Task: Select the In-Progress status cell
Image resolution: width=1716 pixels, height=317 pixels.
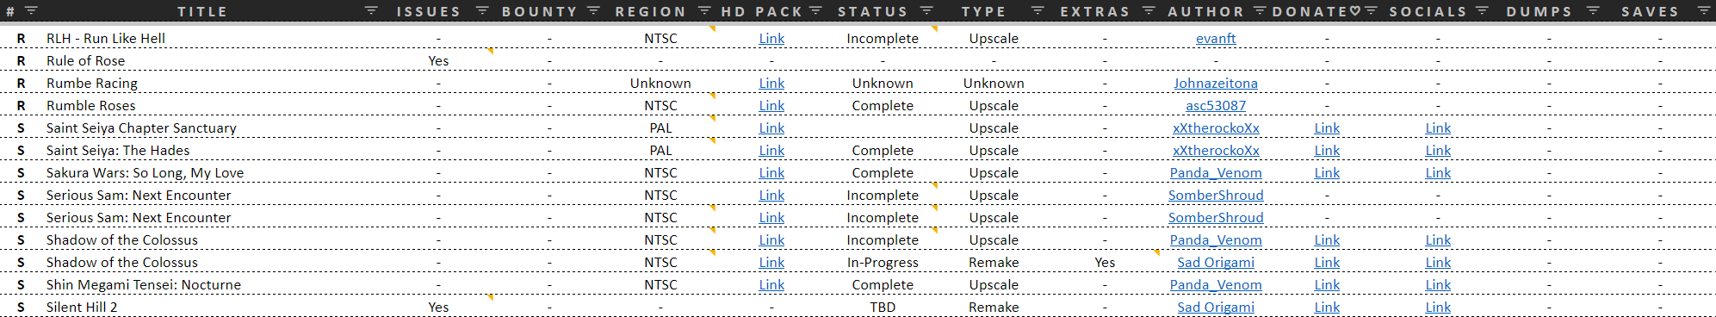Action: click(x=883, y=263)
